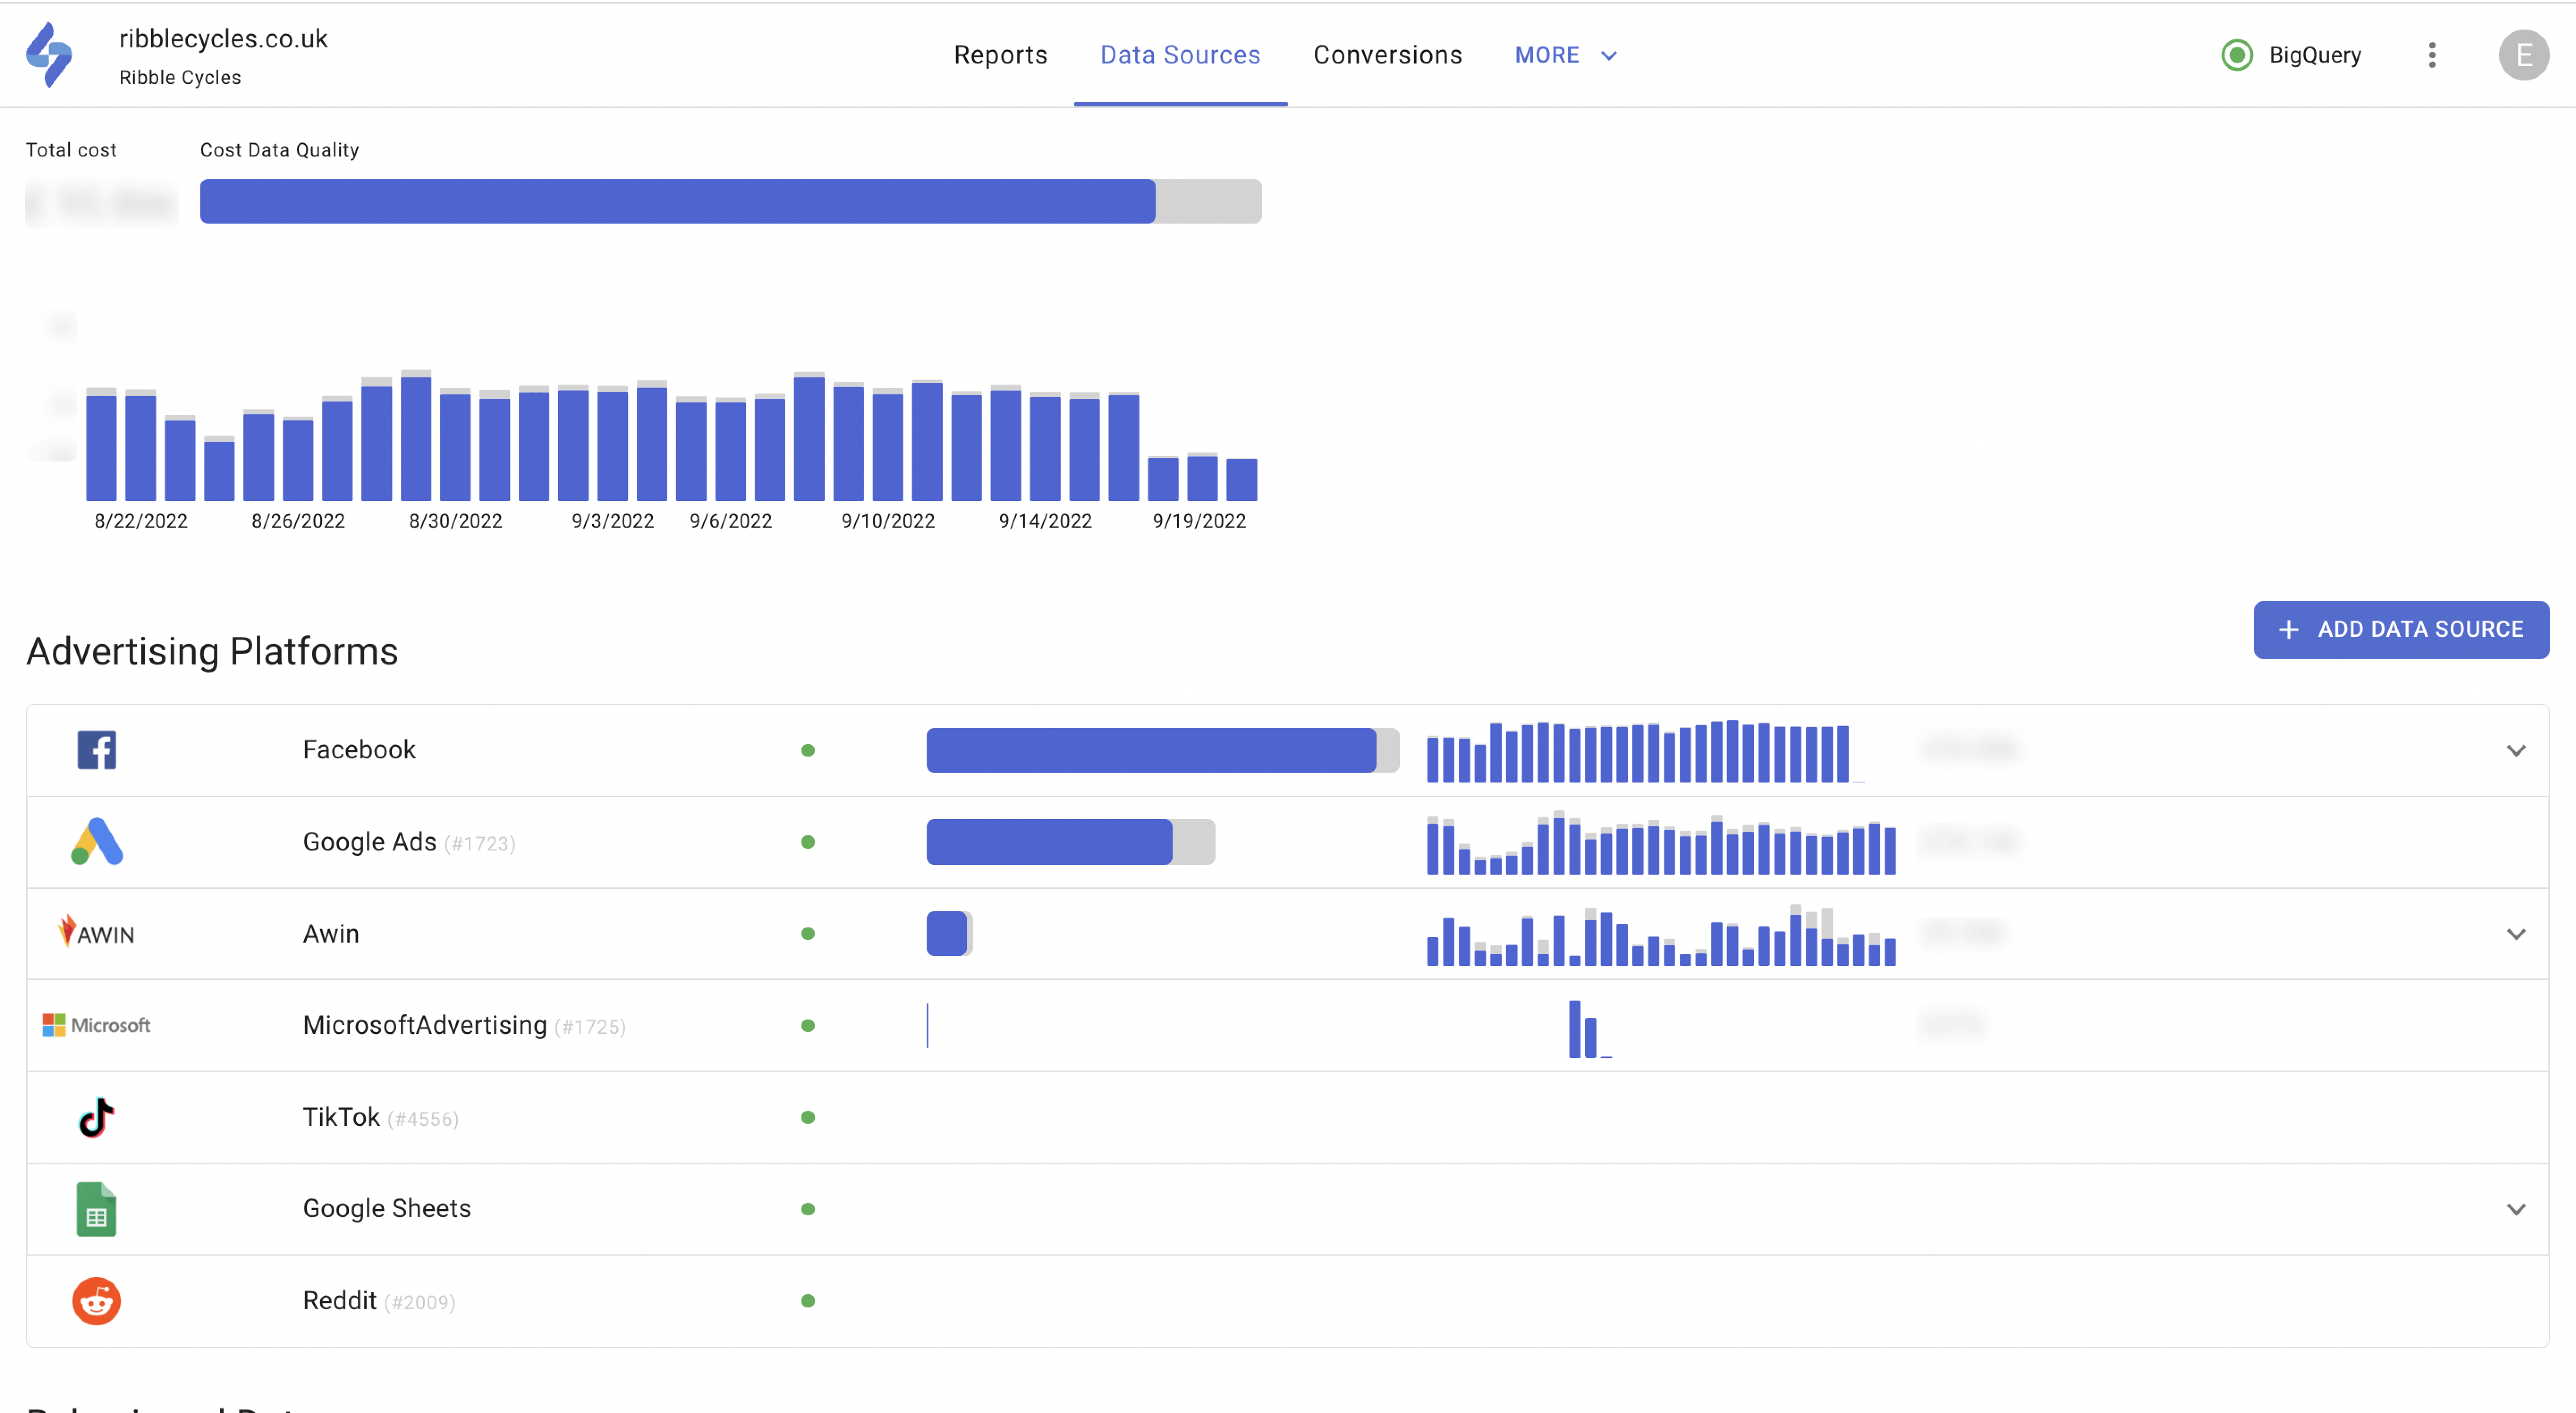Open the Awin data source name
Image resolution: width=2576 pixels, height=1413 pixels.
tap(331, 934)
